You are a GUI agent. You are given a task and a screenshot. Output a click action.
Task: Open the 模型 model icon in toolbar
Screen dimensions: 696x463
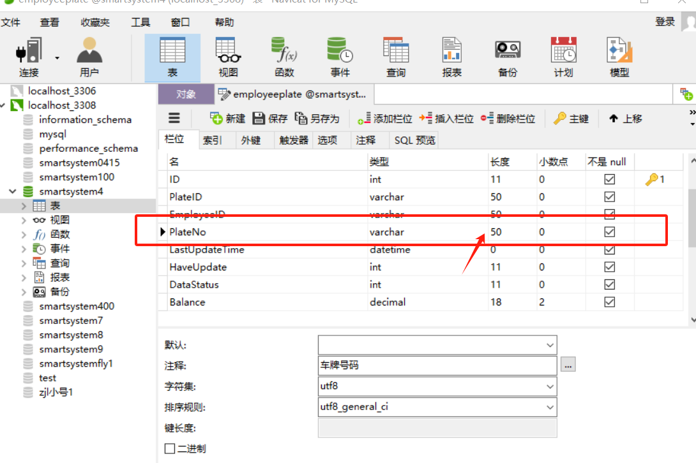(x=619, y=57)
